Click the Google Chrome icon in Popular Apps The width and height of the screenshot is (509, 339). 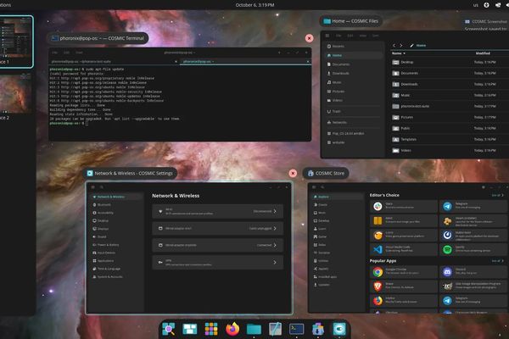(377, 273)
